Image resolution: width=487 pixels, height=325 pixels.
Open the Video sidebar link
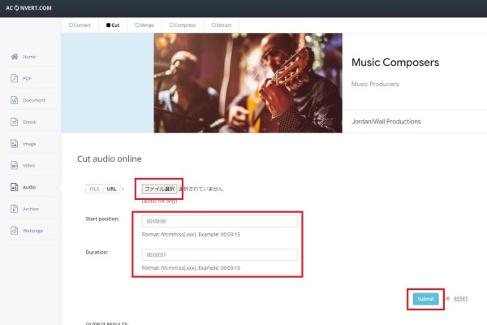(28, 166)
